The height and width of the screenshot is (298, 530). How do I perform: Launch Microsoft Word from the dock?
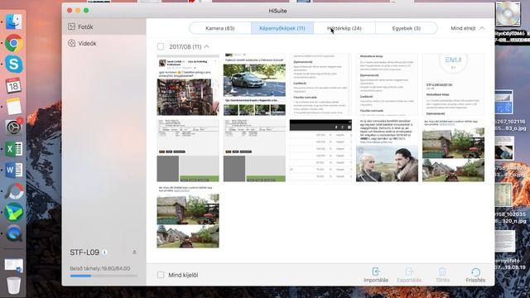[13, 170]
